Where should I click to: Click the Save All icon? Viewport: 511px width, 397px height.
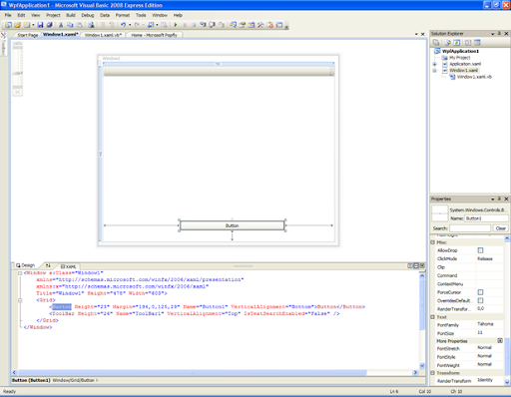50,25
